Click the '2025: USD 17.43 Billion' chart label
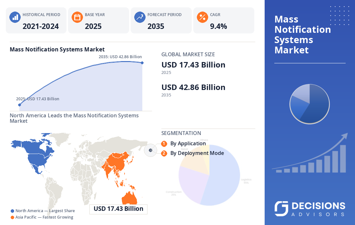Viewport: 355px width, 225px height. point(37,99)
